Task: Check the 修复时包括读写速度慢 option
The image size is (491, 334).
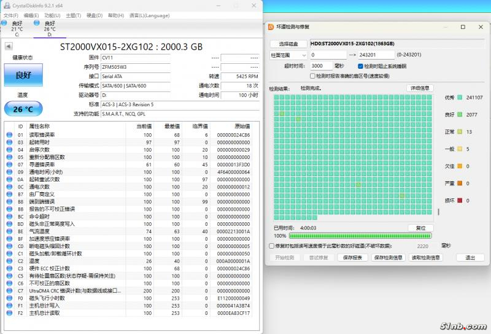Action: tap(272, 246)
